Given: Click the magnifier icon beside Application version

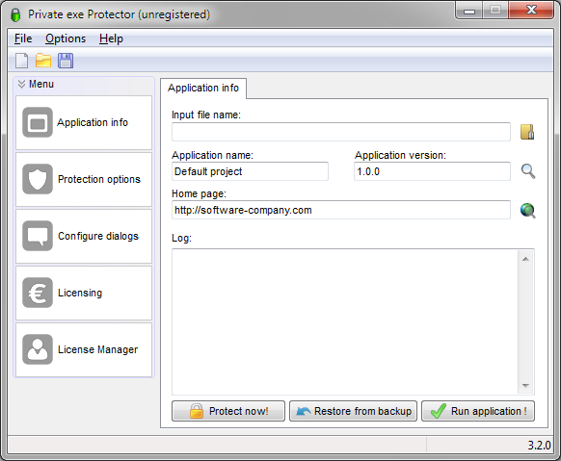Looking at the screenshot, I should pyautogui.click(x=528, y=171).
